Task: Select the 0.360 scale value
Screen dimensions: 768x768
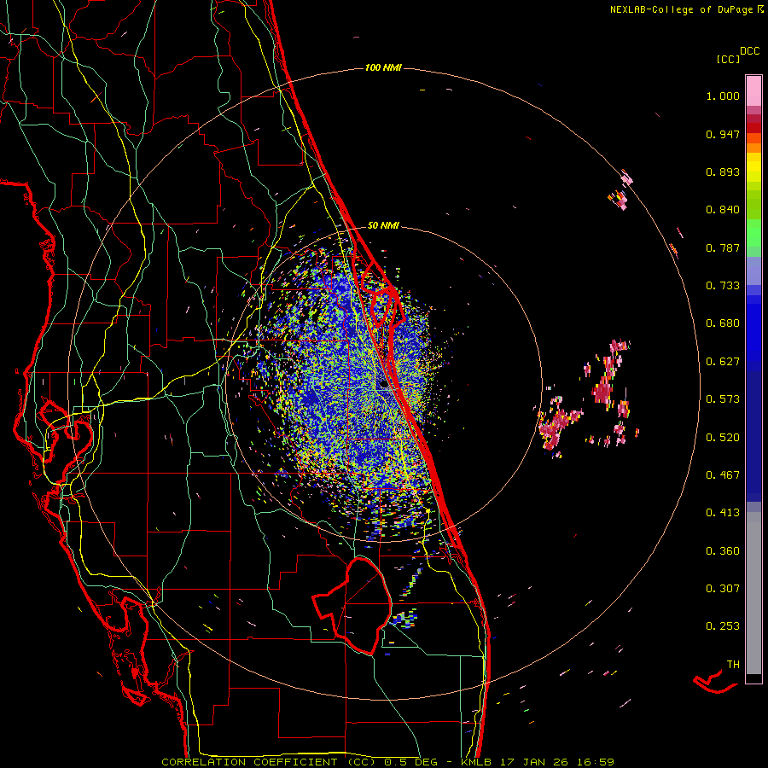Action: coord(723,551)
